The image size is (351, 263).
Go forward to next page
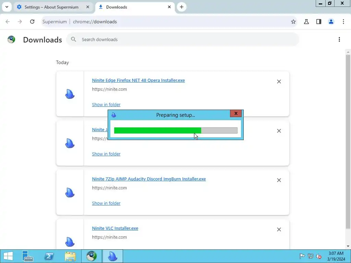point(20,22)
